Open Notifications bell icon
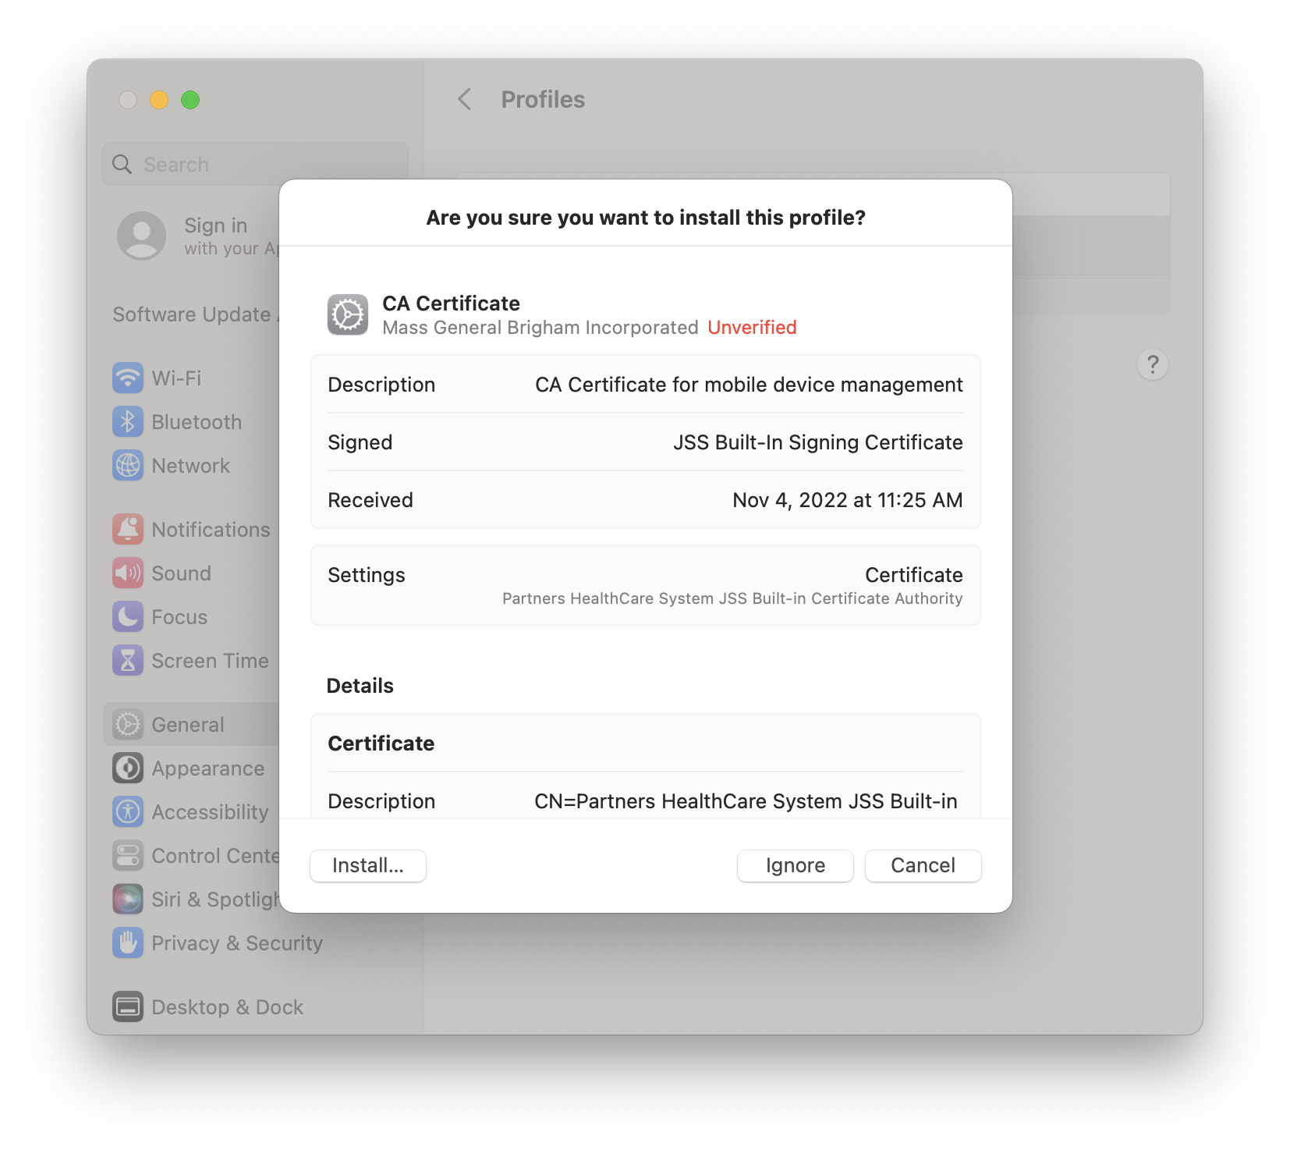Image resolution: width=1290 pixels, height=1150 pixels. (128, 530)
